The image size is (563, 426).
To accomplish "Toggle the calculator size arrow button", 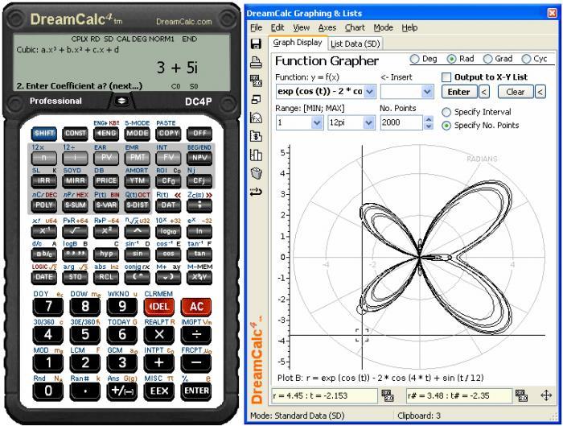I will (x=121, y=101).
